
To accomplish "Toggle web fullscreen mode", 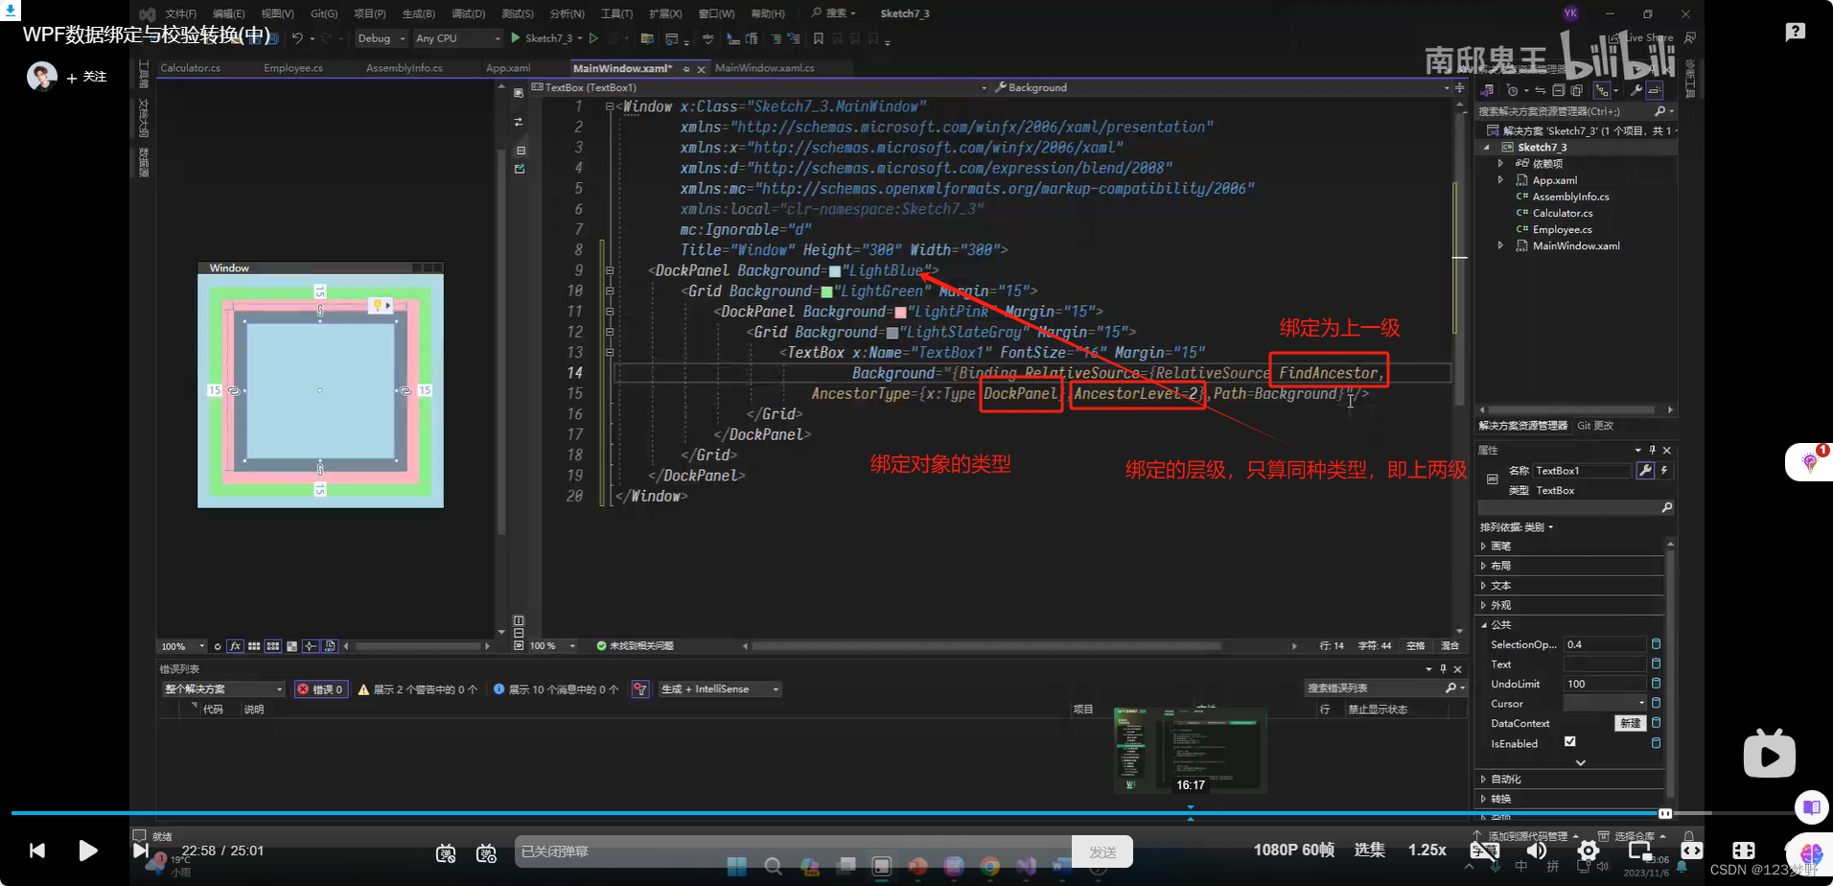I will point(1744,851).
